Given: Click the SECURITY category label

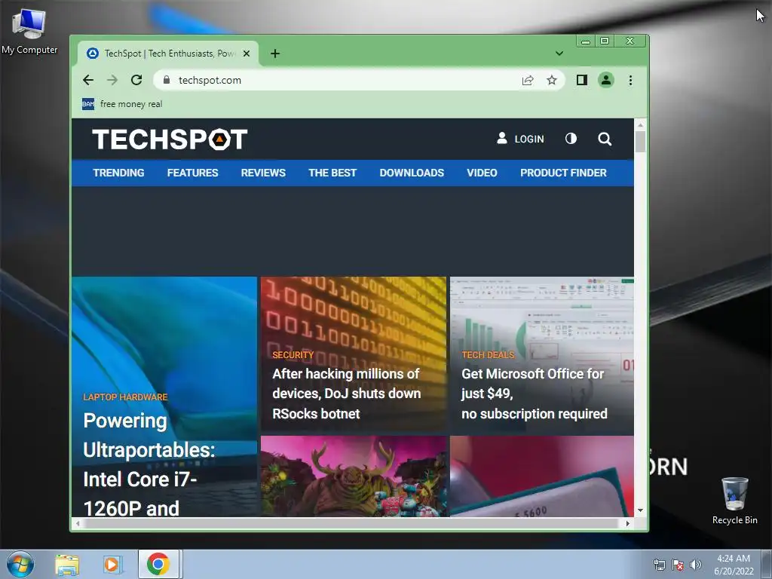Looking at the screenshot, I should (x=293, y=354).
